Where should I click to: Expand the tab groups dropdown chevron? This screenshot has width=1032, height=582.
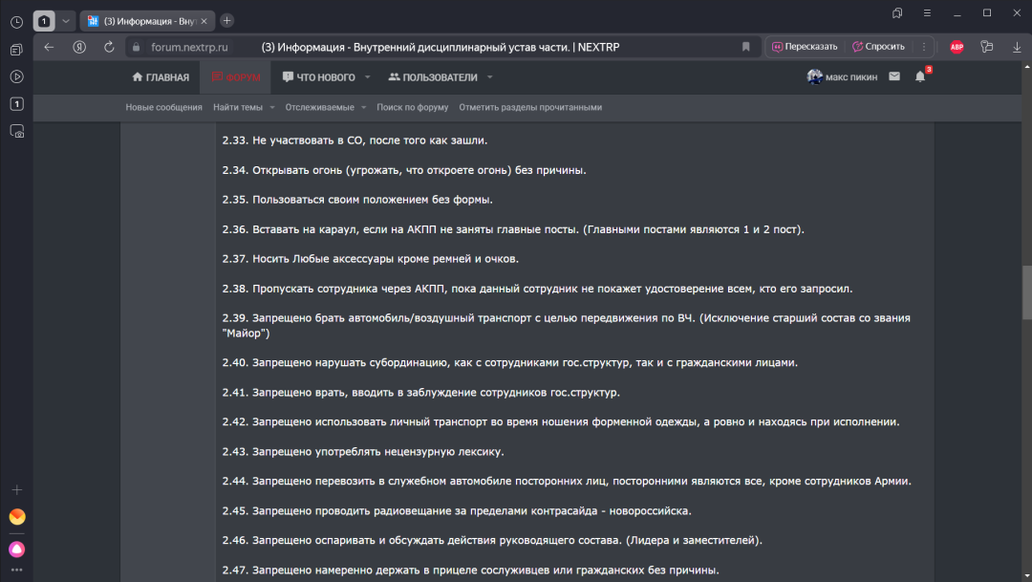point(65,21)
